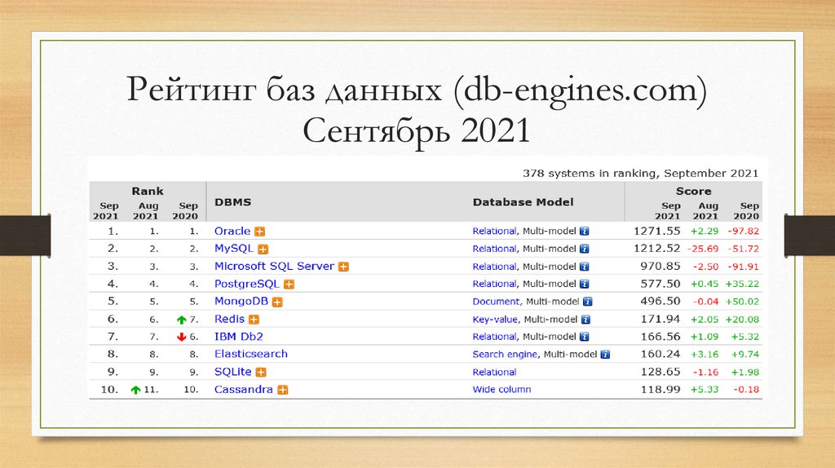This screenshot has width=835, height=468.
Task: Click the info icon in MongoDB's model column
Action: pyautogui.click(x=587, y=302)
